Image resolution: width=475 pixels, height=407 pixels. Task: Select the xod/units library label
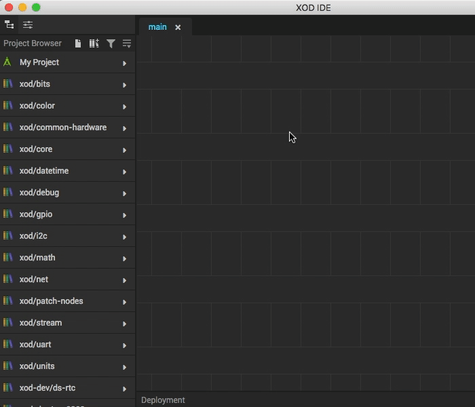click(x=37, y=366)
